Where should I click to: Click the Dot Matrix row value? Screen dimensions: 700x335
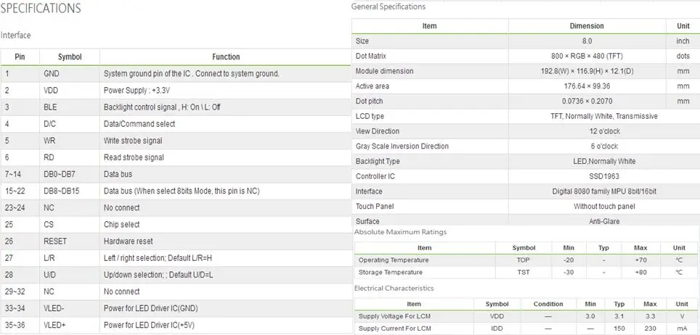pyautogui.click(x=587, y=57)
